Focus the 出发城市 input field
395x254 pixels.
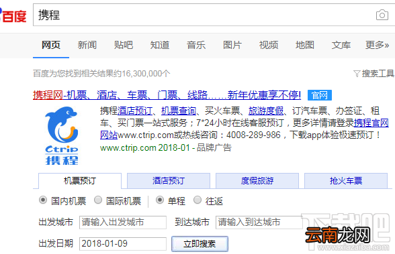[x=123, y=223]
